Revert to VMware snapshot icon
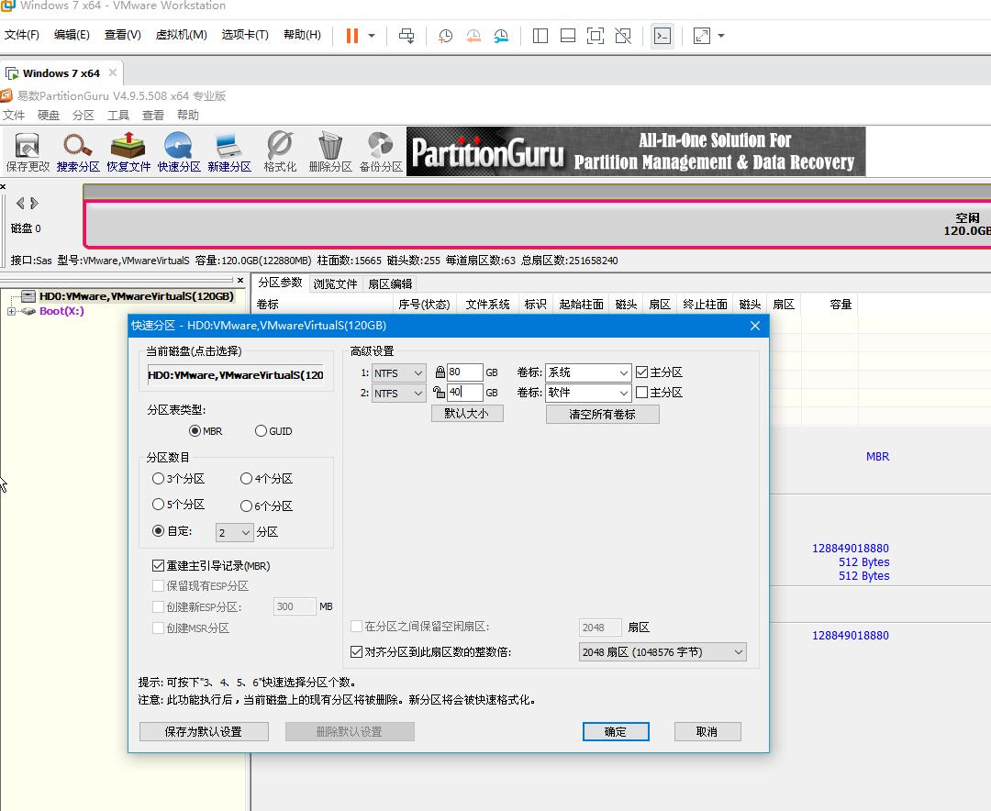Viewport: 991px width, 811px height. (x=473, y=36)
